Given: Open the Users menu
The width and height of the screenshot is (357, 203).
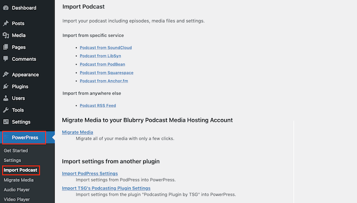Looking at the screenshot, I should coord(18,98).
